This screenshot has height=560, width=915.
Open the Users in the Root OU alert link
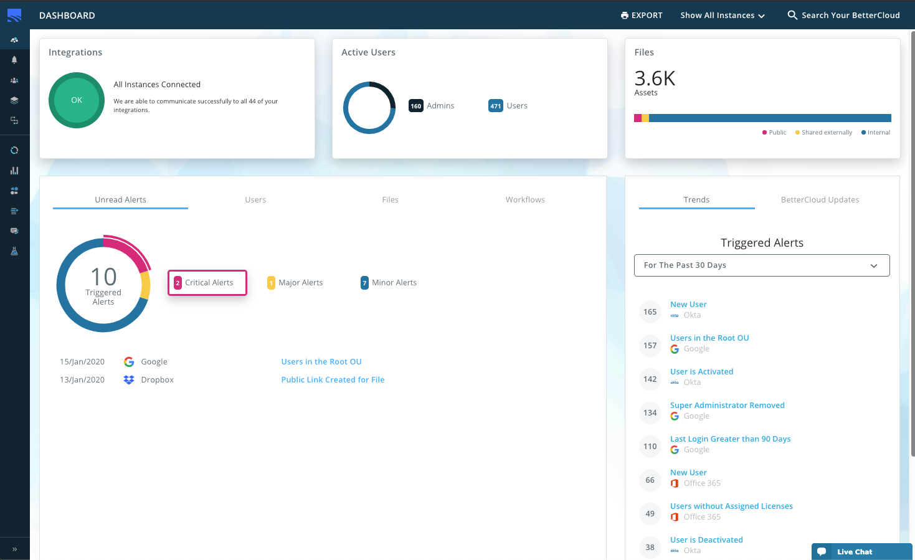(x=321, y=361)
